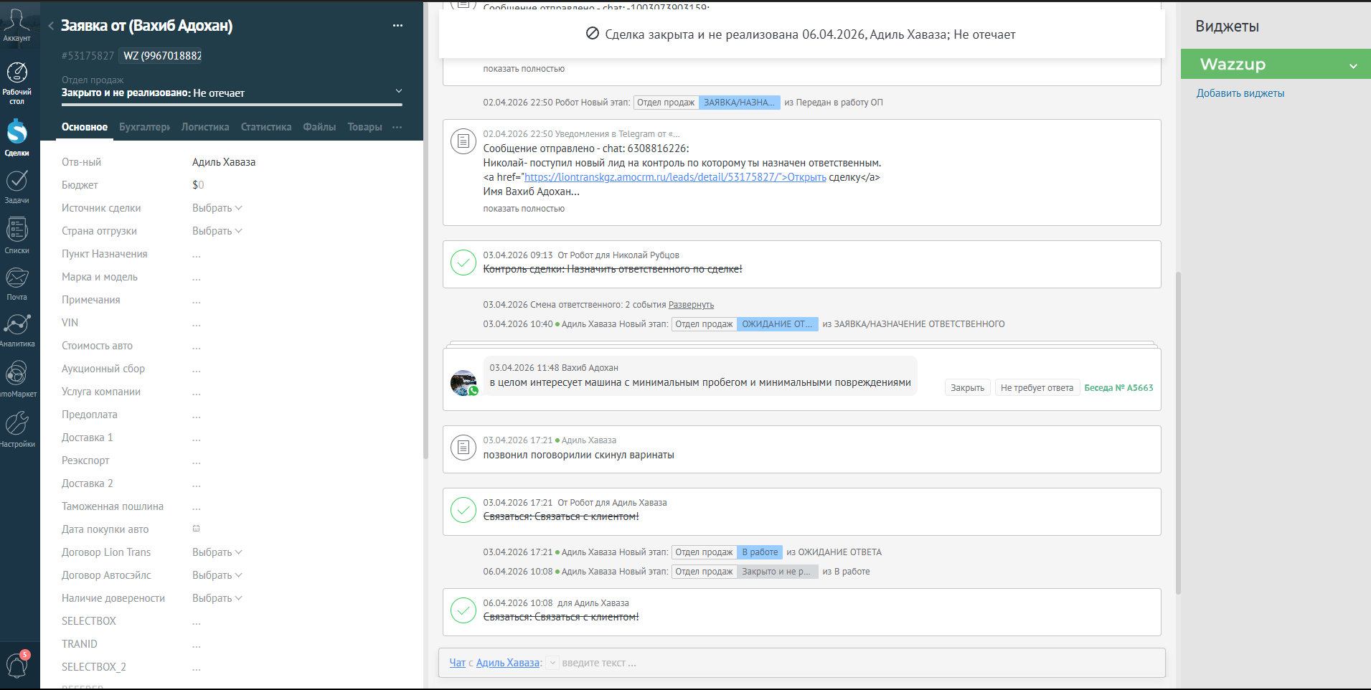1371x690 pixels.
Task: Open notifications bell with badge
Action: click(17, 664)
